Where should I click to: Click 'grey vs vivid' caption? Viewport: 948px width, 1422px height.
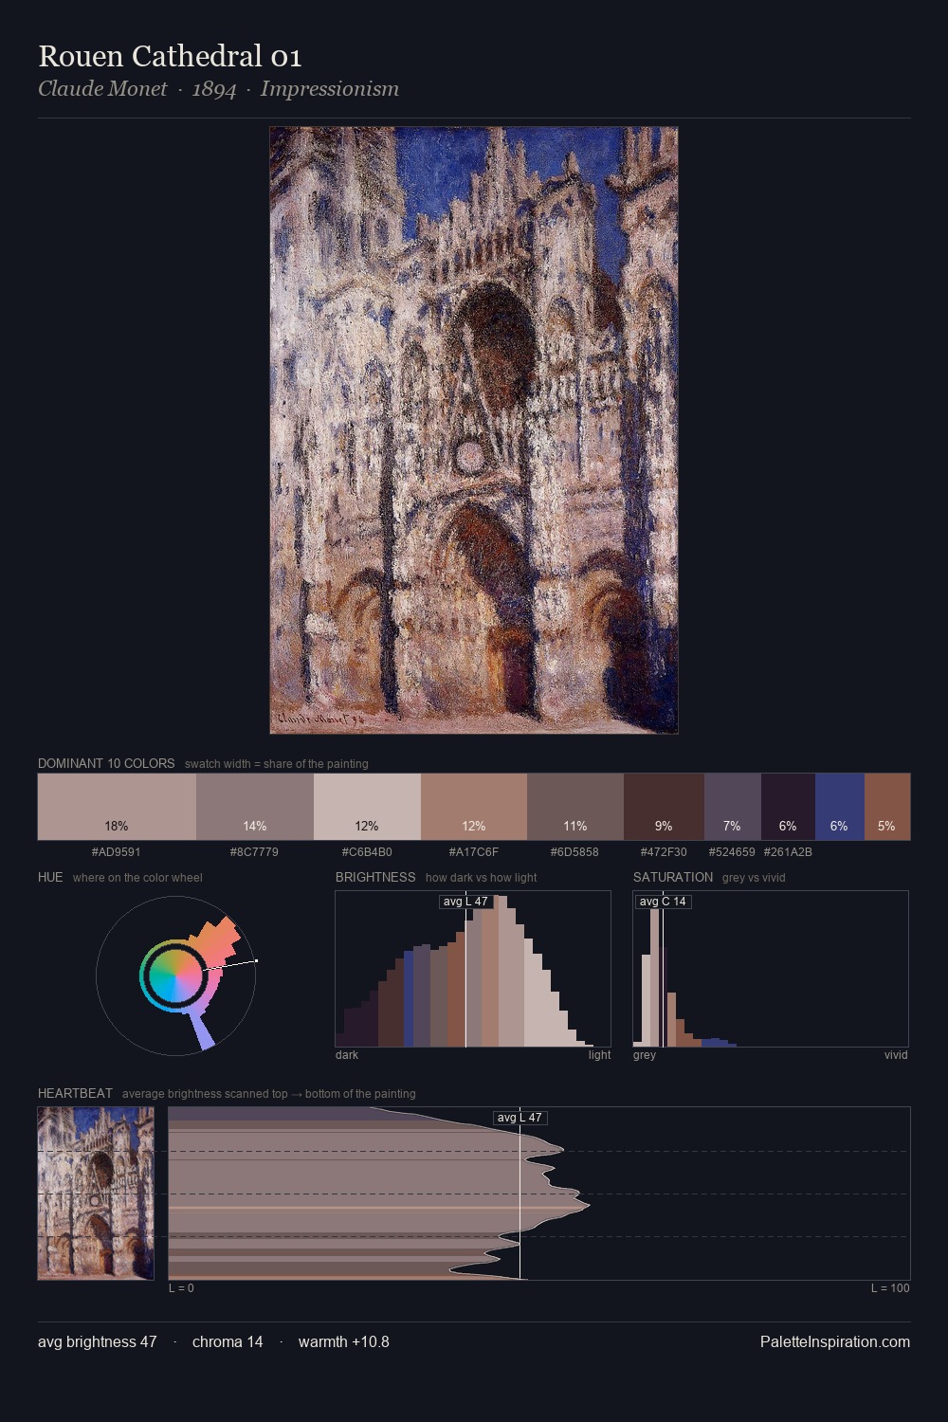[x=754, y=877]
